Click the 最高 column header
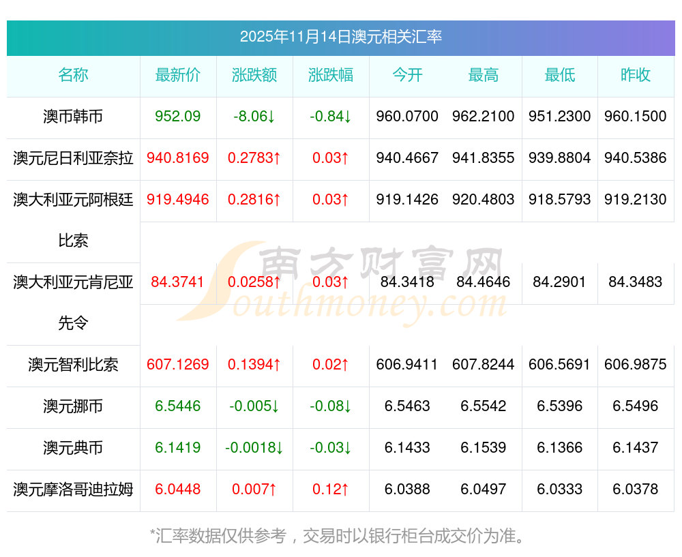This screenshot has width=682, height=557. point(484,75)
